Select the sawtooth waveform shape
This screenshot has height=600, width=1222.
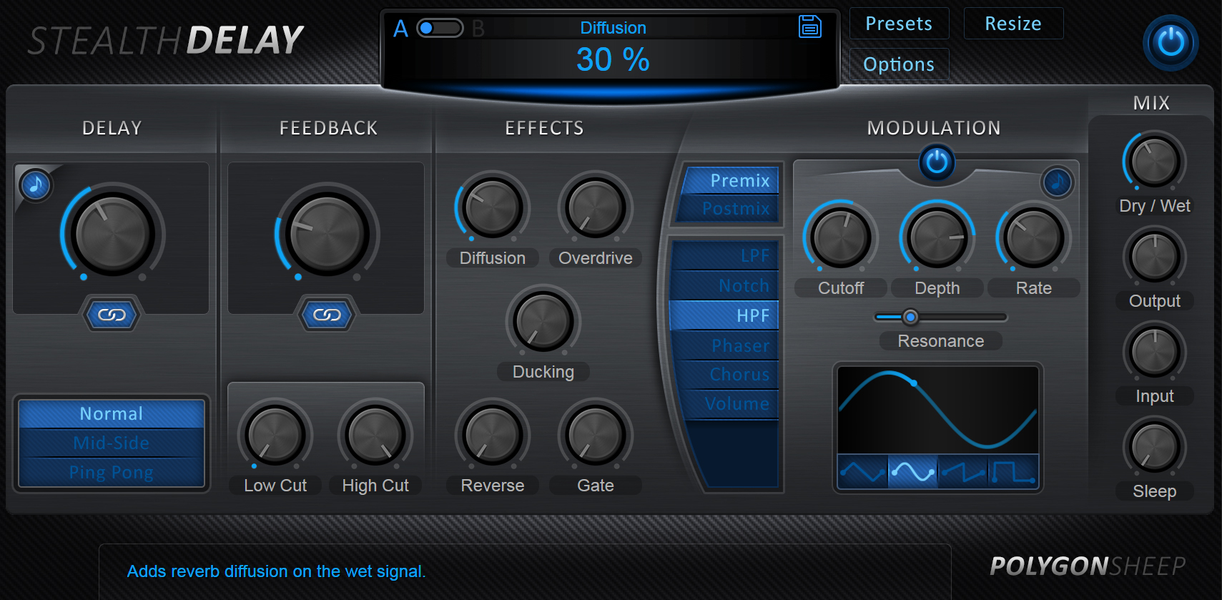pyautogui.click(x=962, y=471)
